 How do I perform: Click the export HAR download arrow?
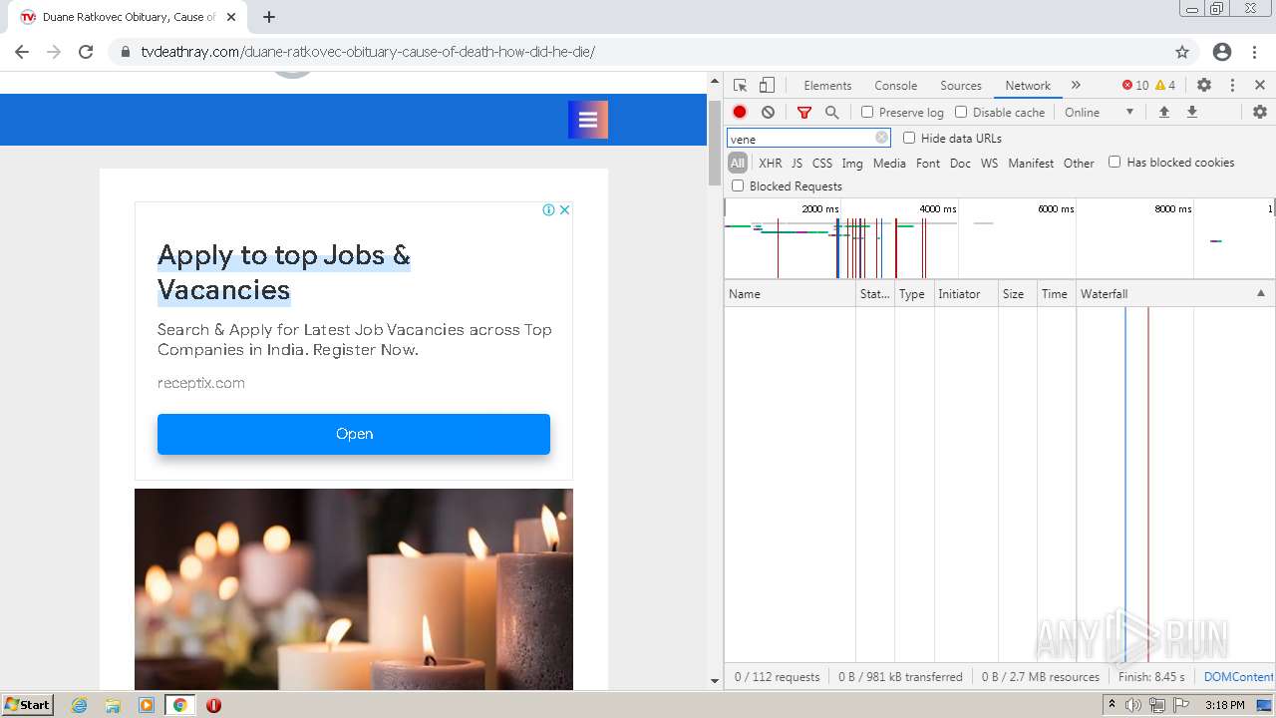[1191, 113]
